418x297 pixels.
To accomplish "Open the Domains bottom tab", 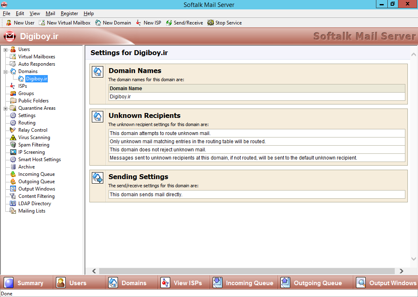I will tap(131, 283).
